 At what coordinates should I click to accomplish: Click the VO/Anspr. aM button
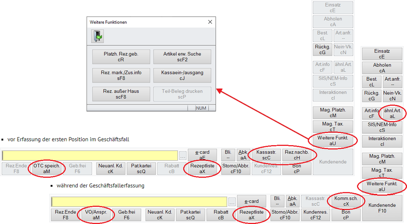tap(96, 215)
